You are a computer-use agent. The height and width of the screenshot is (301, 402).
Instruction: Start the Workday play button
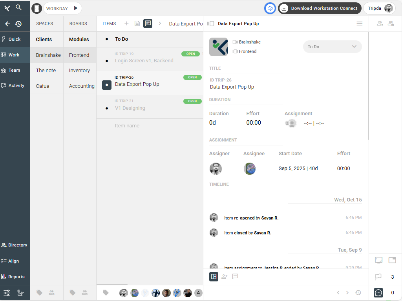click(x=76, y=8)
